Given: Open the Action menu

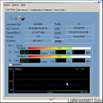Looking at the screenshot, I should click(x=7, y=5).
